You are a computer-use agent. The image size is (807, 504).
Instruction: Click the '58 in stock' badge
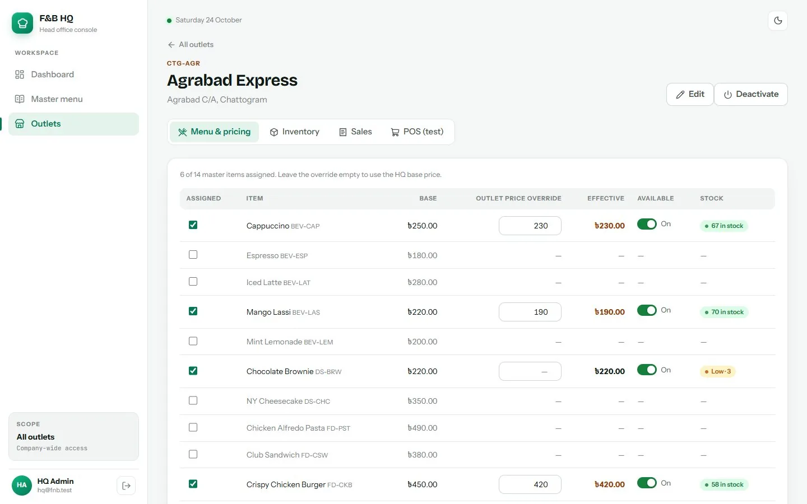pos(724,484)
